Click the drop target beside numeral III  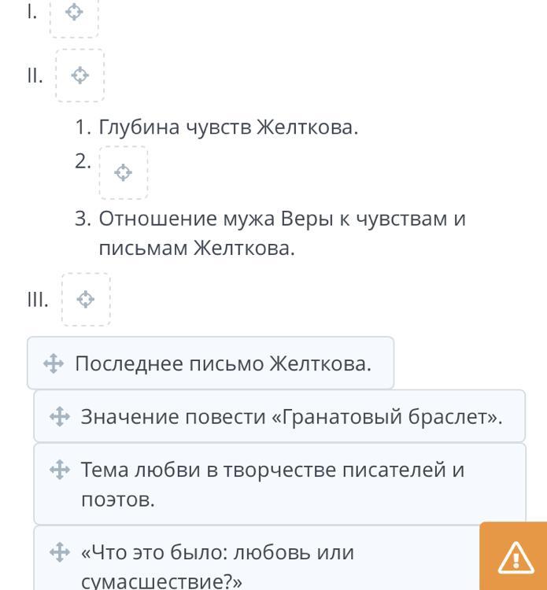tap(86, 299)
